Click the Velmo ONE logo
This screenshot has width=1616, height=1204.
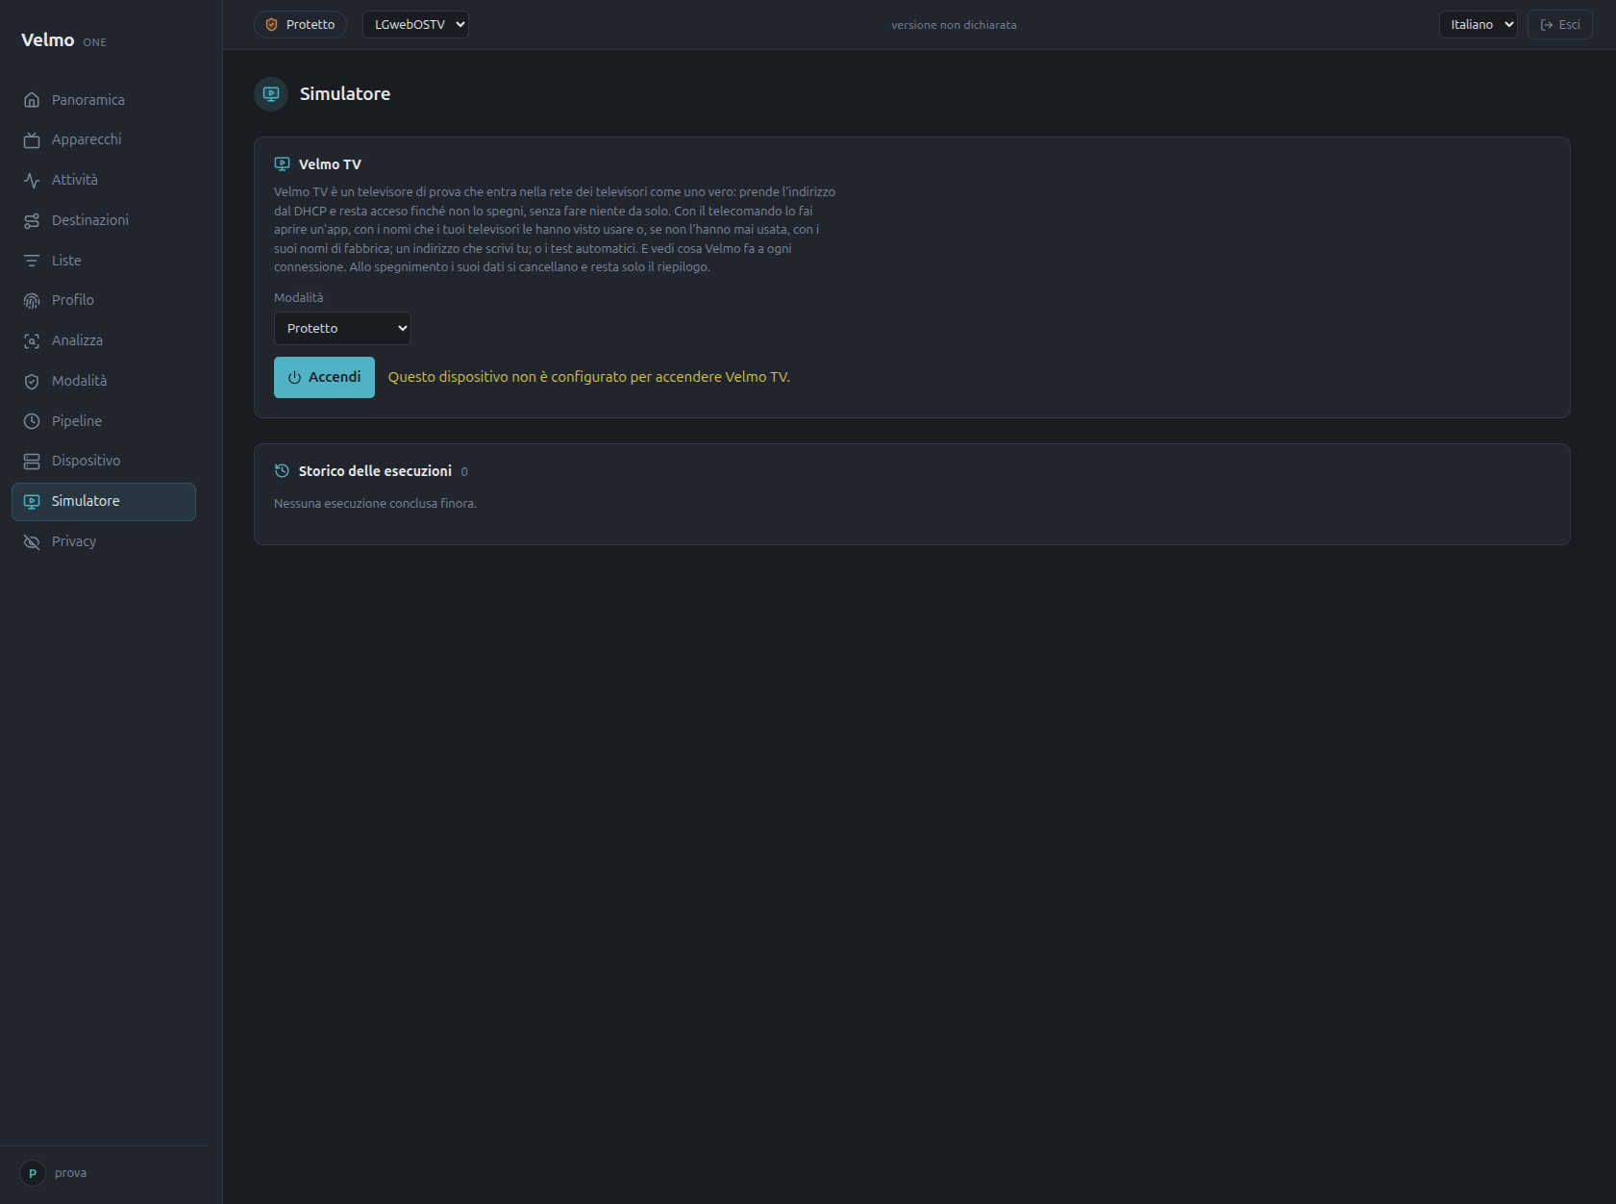[x=63, y=40]
